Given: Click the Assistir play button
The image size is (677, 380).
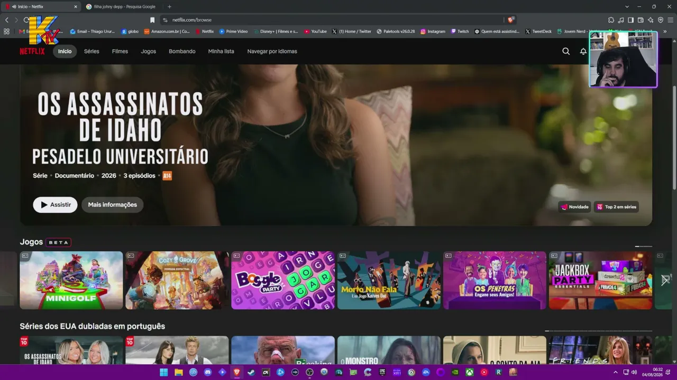Looking at the screenshot, I should (x=55, y=205).
